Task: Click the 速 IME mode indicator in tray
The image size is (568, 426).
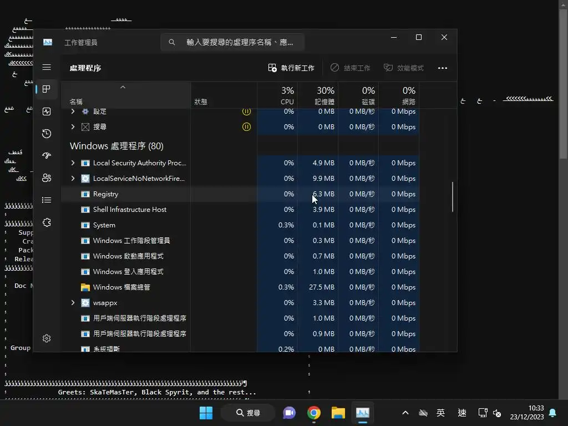Action: click(x=462, y=413)
